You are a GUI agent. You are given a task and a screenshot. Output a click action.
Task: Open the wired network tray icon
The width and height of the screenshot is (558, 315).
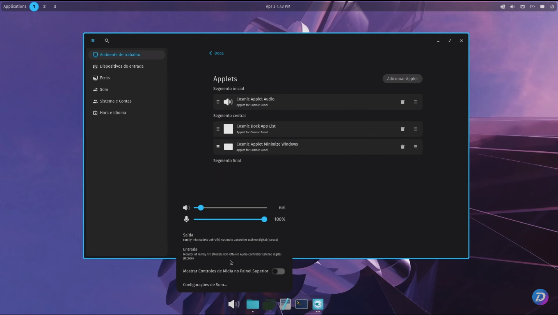(522, 7)
